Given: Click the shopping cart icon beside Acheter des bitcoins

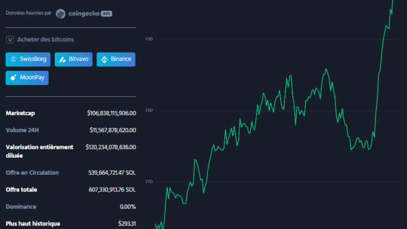Looking at the screenshot, I should click(x=10, y=40).
